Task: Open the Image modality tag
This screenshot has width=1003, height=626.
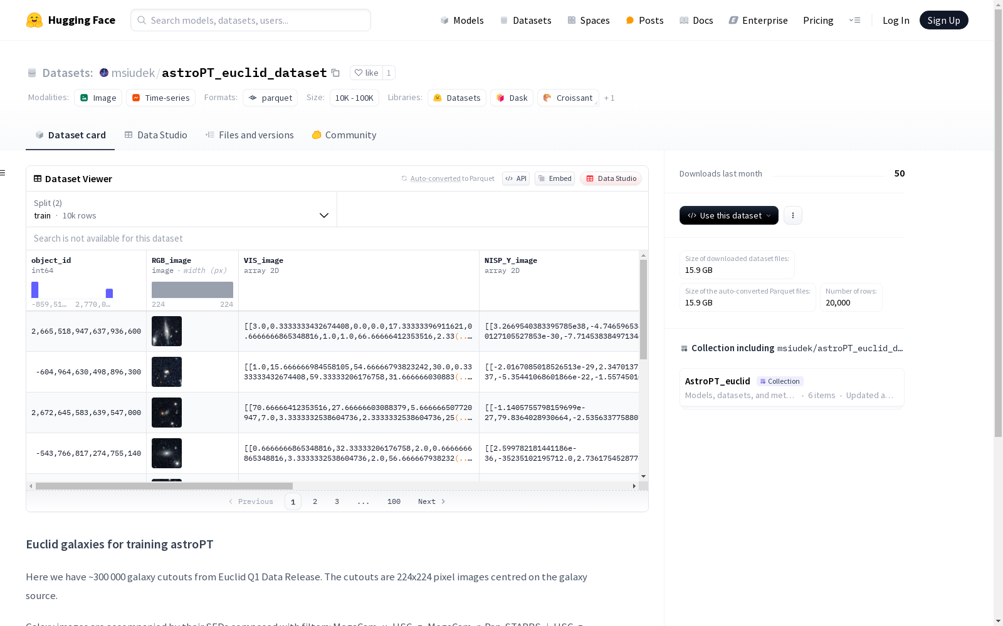Action: (98, 98)
